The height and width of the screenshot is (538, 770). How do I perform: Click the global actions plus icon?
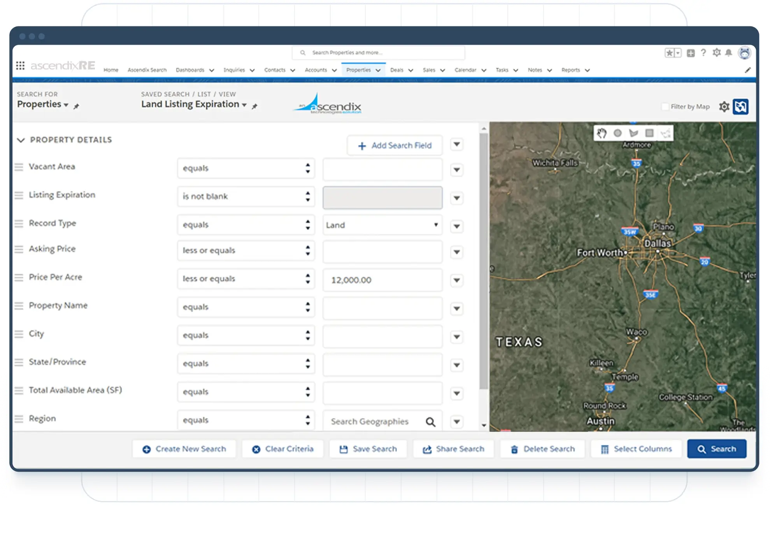(691, 53)
